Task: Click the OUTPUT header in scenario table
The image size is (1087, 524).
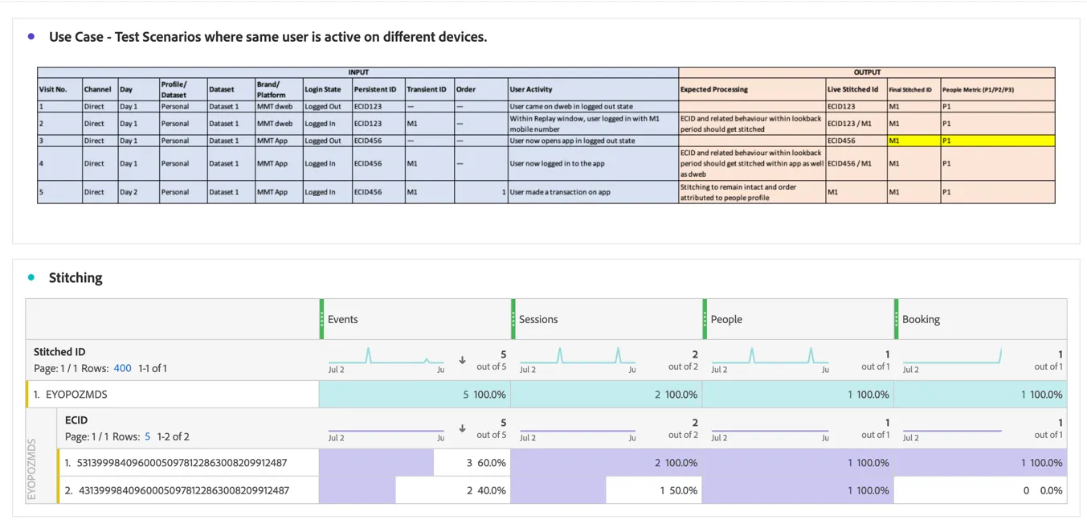Action: 867,72
